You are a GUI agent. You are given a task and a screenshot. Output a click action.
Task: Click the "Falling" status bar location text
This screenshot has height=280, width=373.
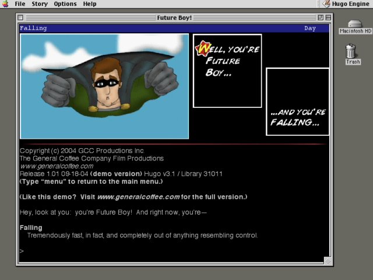coord(33,28)
